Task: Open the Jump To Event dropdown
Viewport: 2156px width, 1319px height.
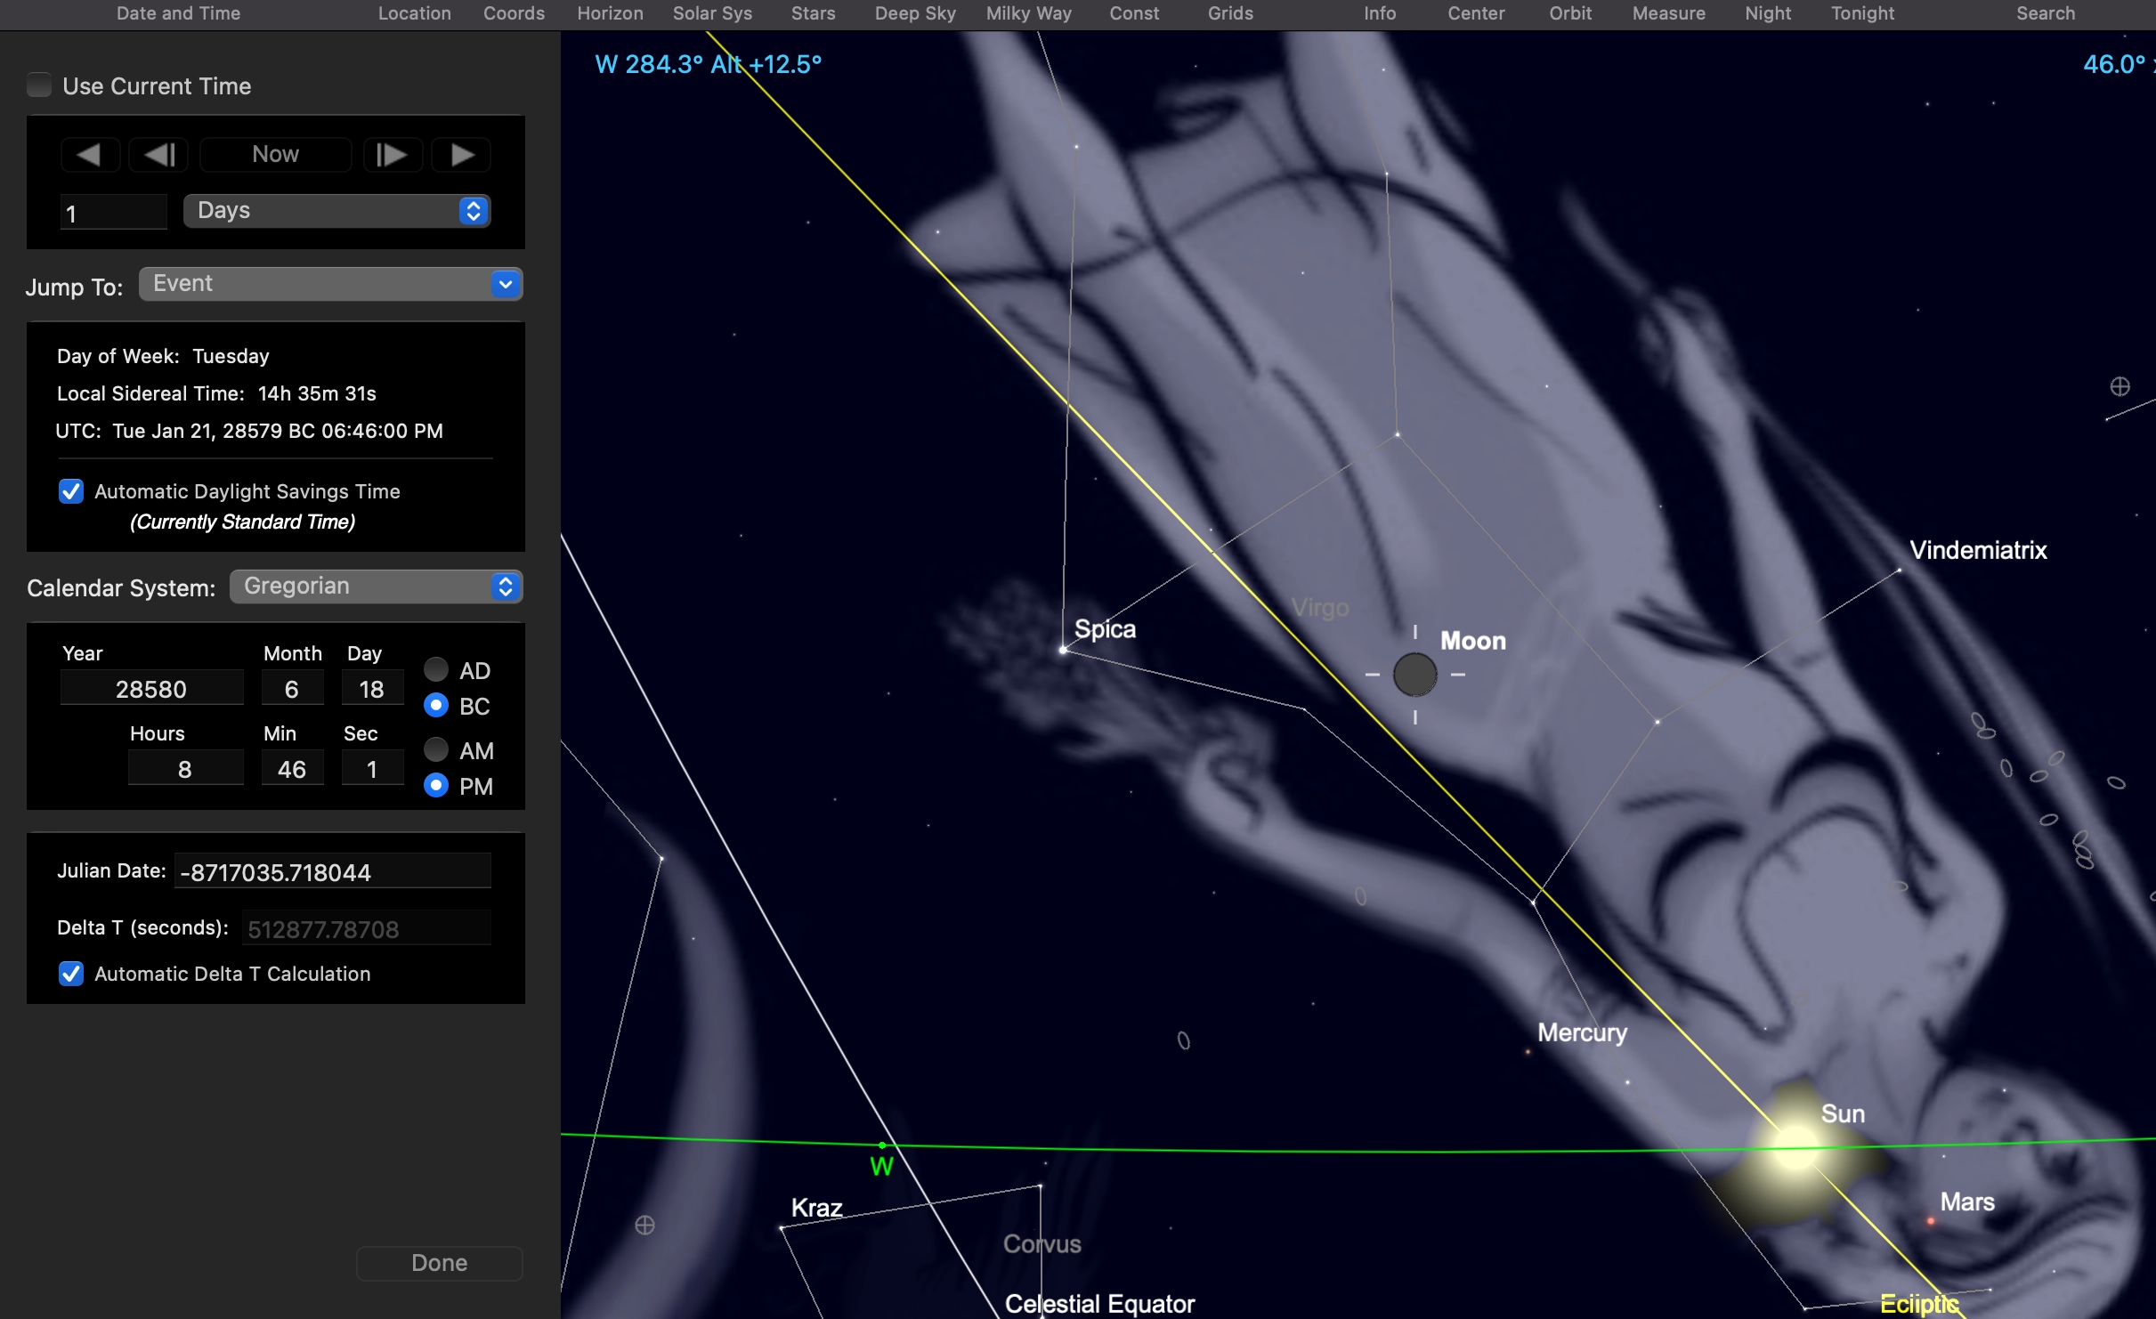Action: 331,284
